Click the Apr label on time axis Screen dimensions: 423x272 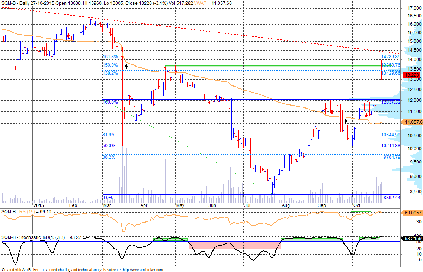[x=144, y=205]
